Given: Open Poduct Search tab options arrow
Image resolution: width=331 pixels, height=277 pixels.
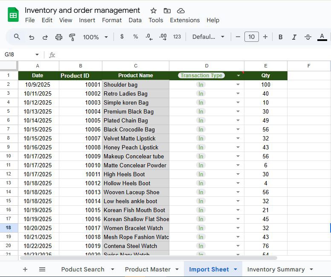Looking at the screenshot, I should click(x=113, y=269).
